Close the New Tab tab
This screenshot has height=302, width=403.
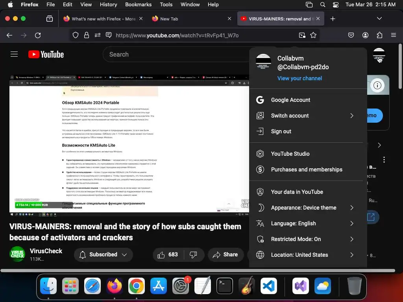pos(229,18)
